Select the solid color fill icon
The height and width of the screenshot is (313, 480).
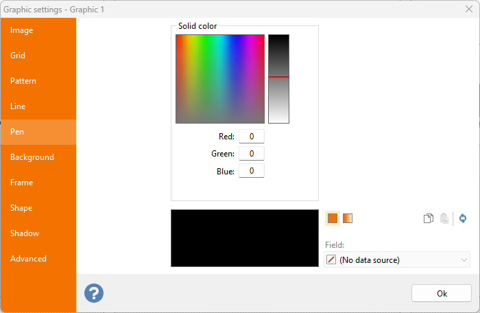[333, 218]
